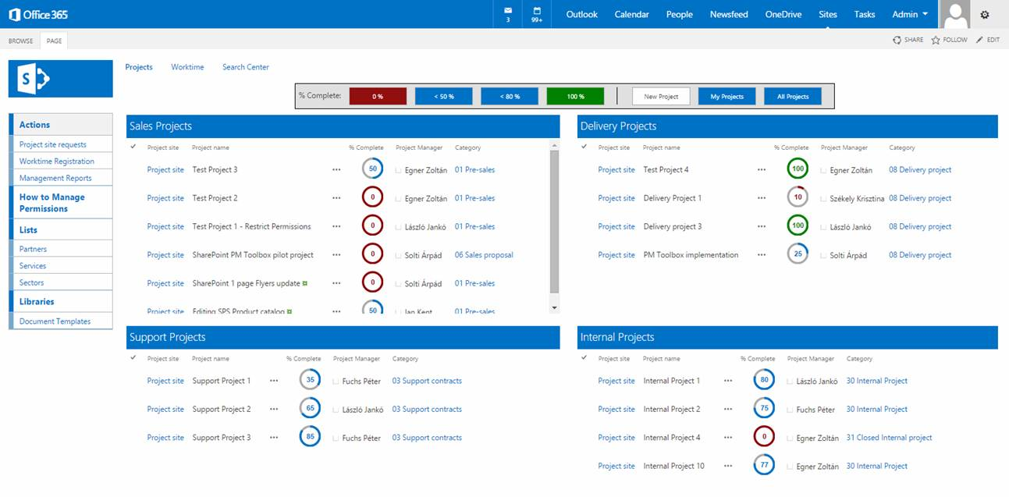The width and height of the screenshot is (1009, 497).
Task: Open the ellipsis menu for Delivery Project 1
Action: coord(762,197)
